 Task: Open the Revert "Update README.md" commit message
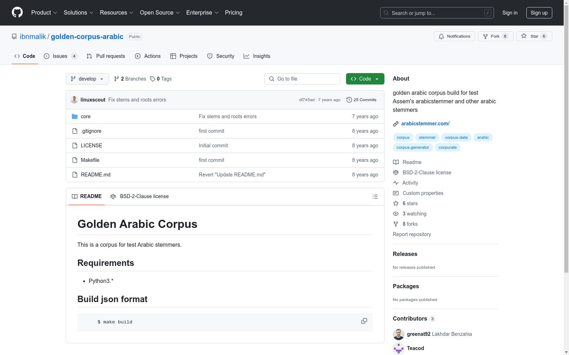pos(232,175)
